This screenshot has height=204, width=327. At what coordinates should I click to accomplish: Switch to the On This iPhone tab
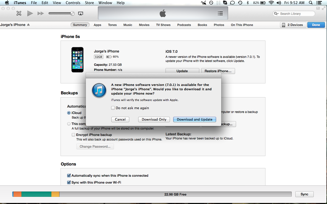click(x=242, y=25)
